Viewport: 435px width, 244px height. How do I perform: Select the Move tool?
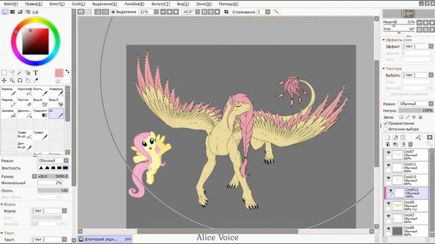[x=4, y=81]
